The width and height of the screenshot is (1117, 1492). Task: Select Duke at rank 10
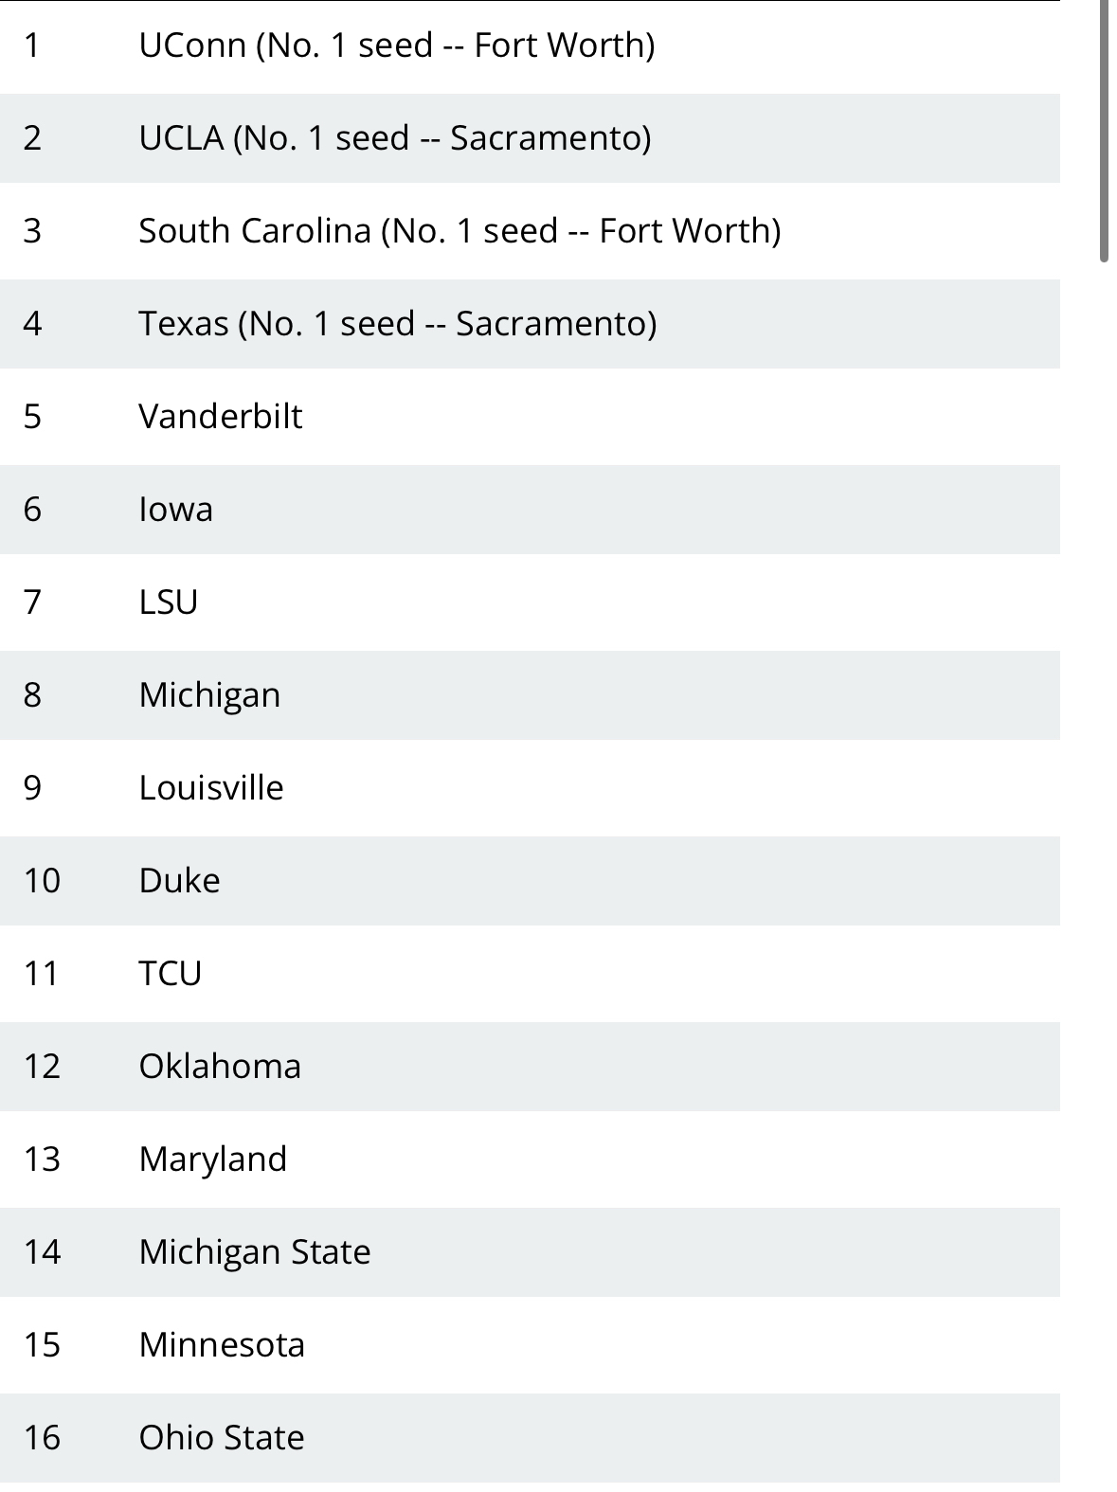tap(179, 881)
